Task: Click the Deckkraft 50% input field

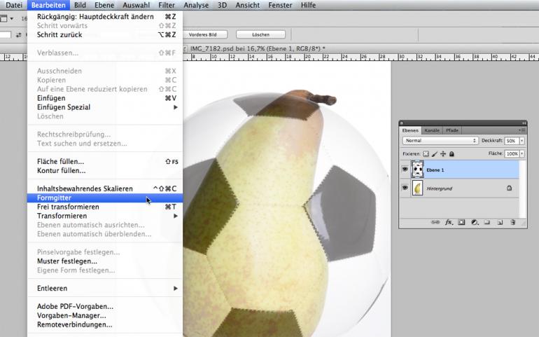Action: pyautogui.click(x=512, y=141)
